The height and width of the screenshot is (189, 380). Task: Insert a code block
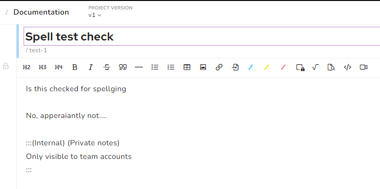coord(347,67)
